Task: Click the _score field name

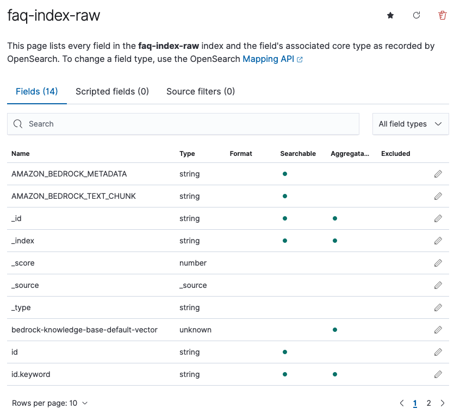Action: point(23,263)
